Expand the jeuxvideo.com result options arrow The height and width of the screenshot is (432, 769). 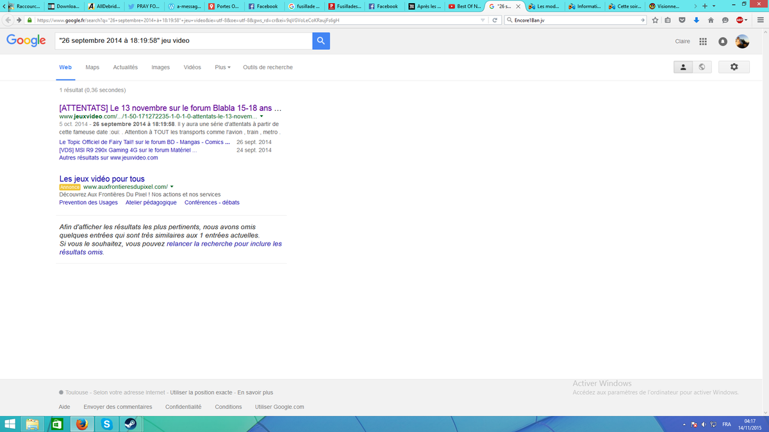tap(261, 116)
